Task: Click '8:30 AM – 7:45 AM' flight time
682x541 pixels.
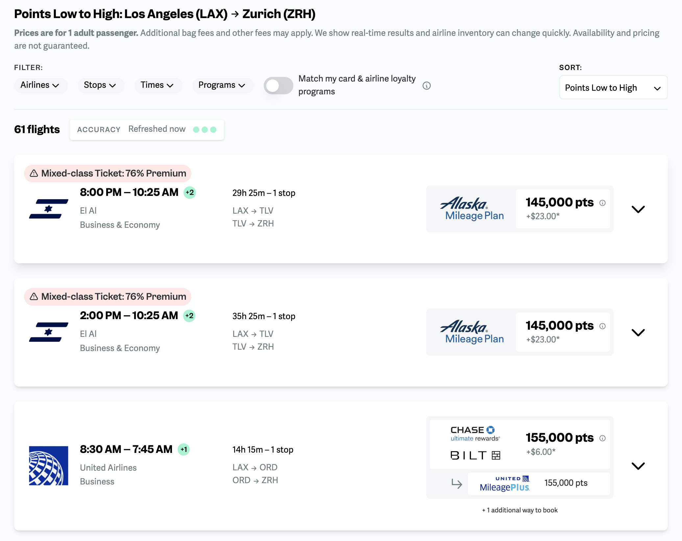Action: coord(126,449)
